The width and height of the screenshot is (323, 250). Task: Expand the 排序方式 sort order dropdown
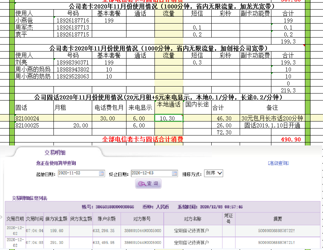pyautogui.click(x=214, y=173)
